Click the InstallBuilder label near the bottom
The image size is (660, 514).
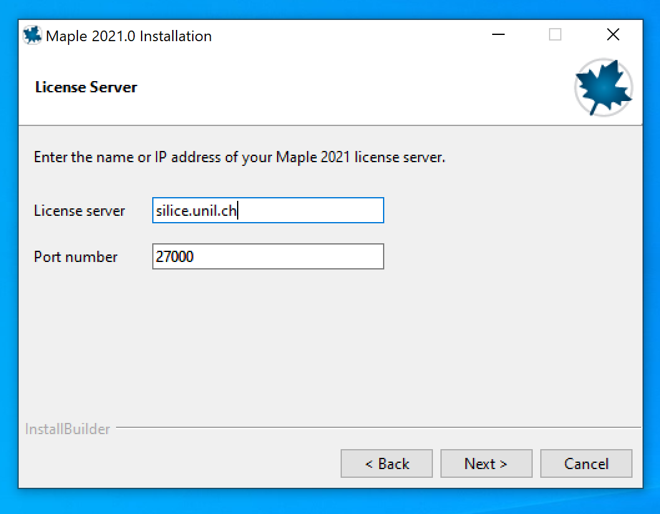(x=67, y=429)
